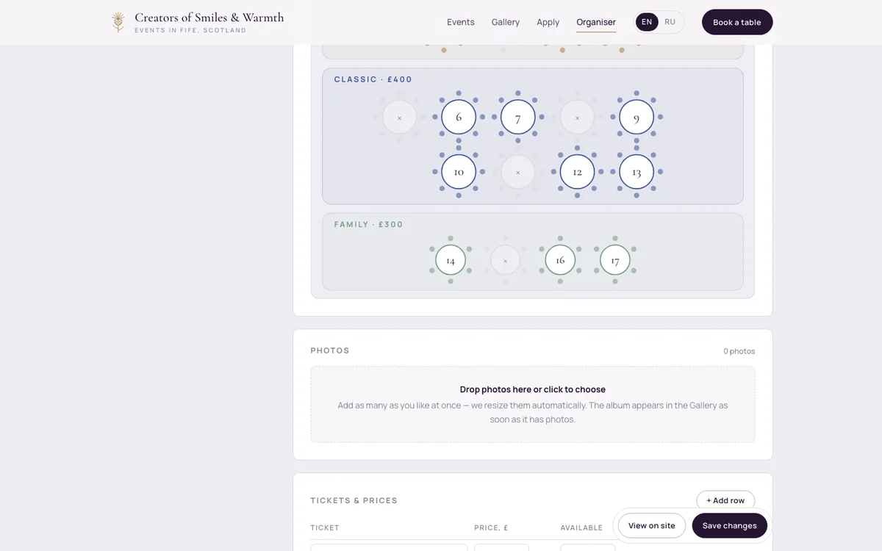
Task: Restore disabled table left of table 6
Action: click(399, 117)
